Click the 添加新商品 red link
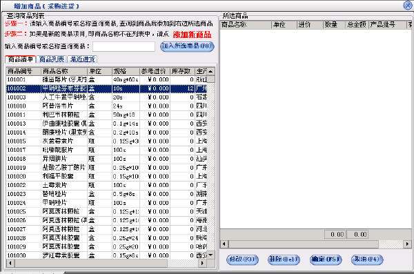The height and width of the screenshot is (274, 414). point(192,35)
